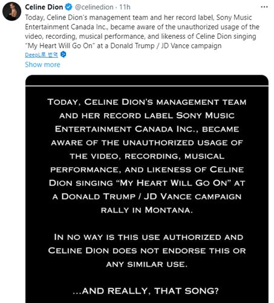The image size is (274, 303).
Task: Open the Celine Dion display name
Action: [x=44, y=7]
